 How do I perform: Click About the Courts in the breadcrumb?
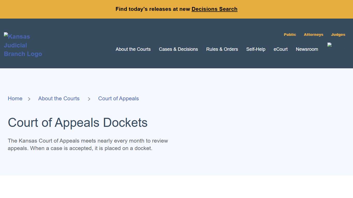click(59, 98)
